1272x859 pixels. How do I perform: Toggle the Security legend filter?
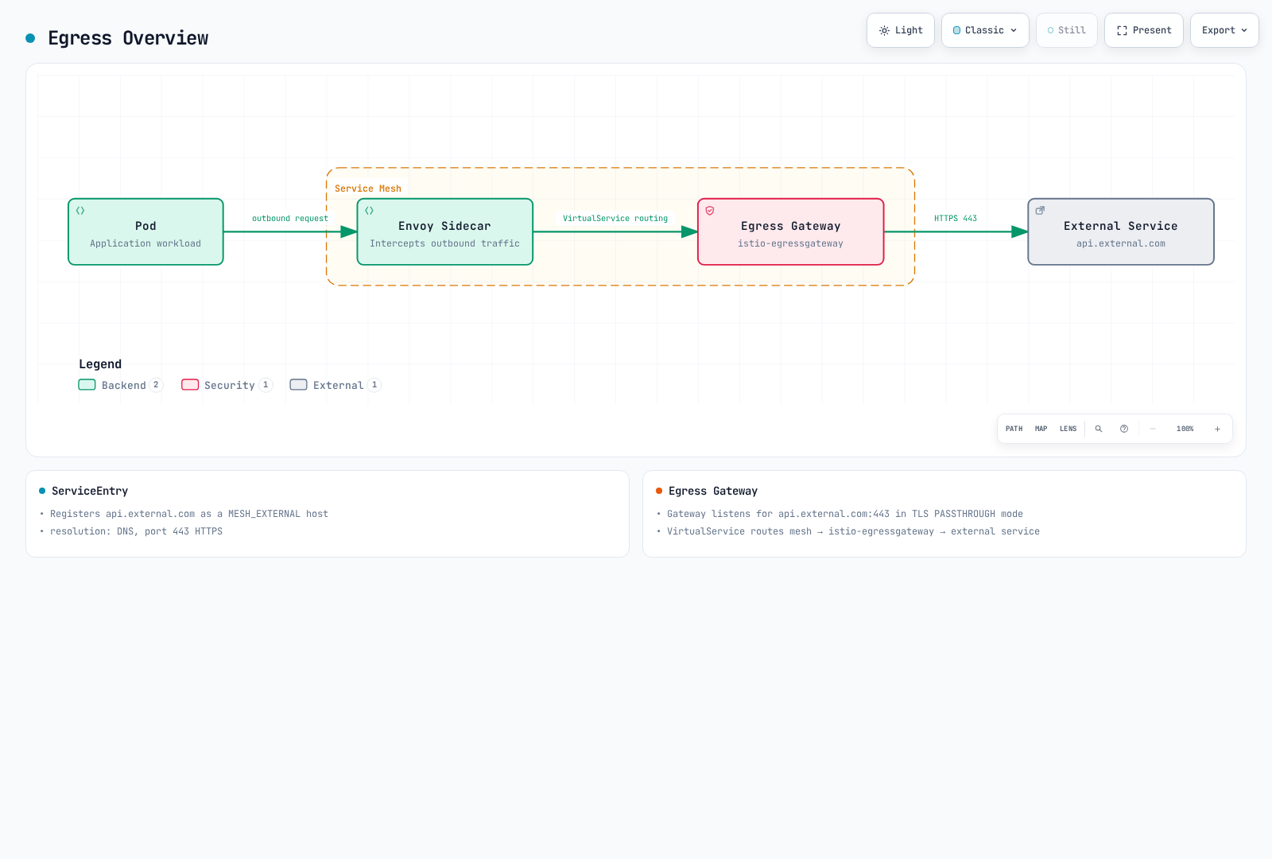tap(227, 385)
